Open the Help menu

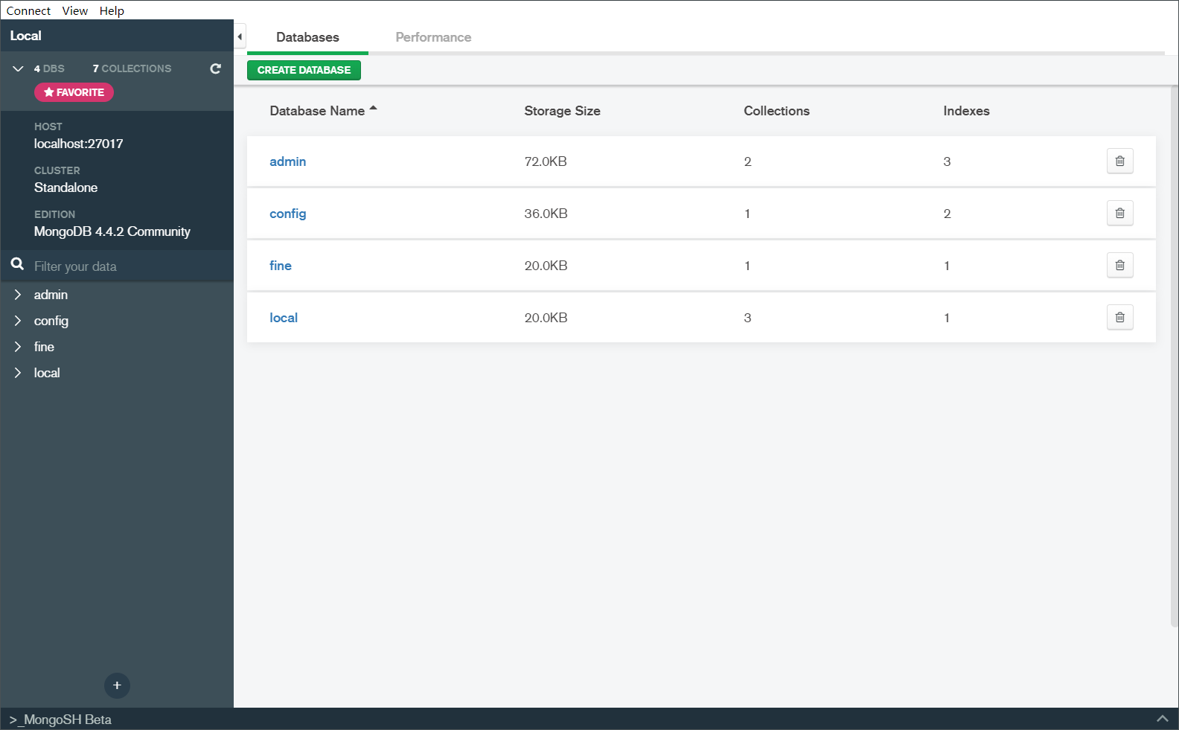pos(112,10)
